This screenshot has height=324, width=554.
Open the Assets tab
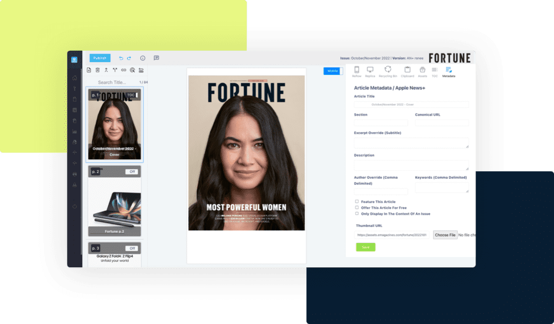coord(423,72)
